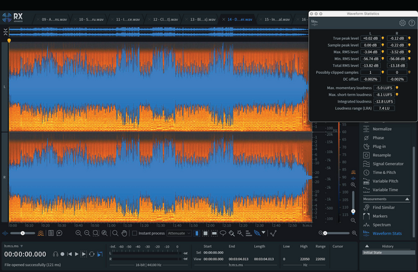The image size is (418, 272).
Task: Click the left channel L label
Action: 6,86
